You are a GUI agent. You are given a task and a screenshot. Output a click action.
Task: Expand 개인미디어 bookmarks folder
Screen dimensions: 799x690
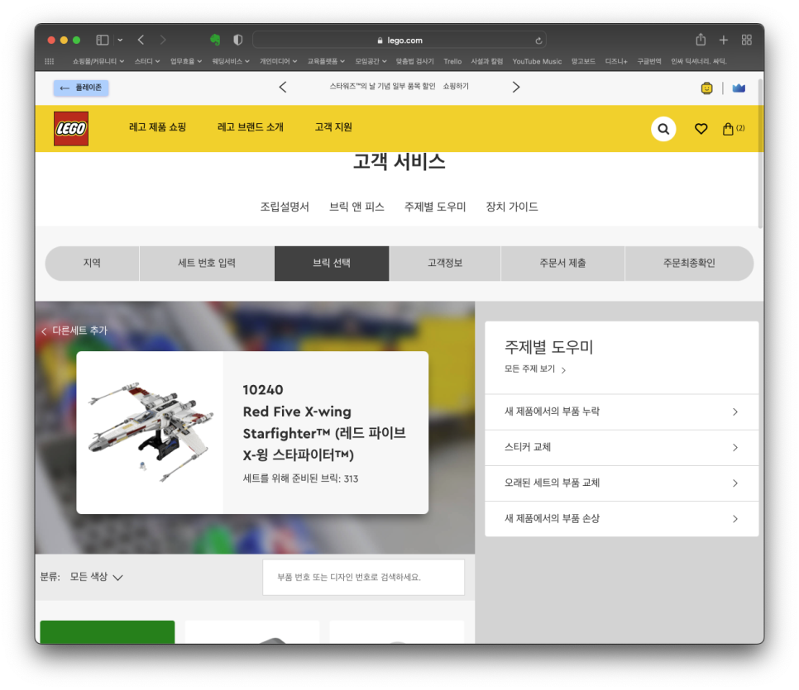pos(278,61)
